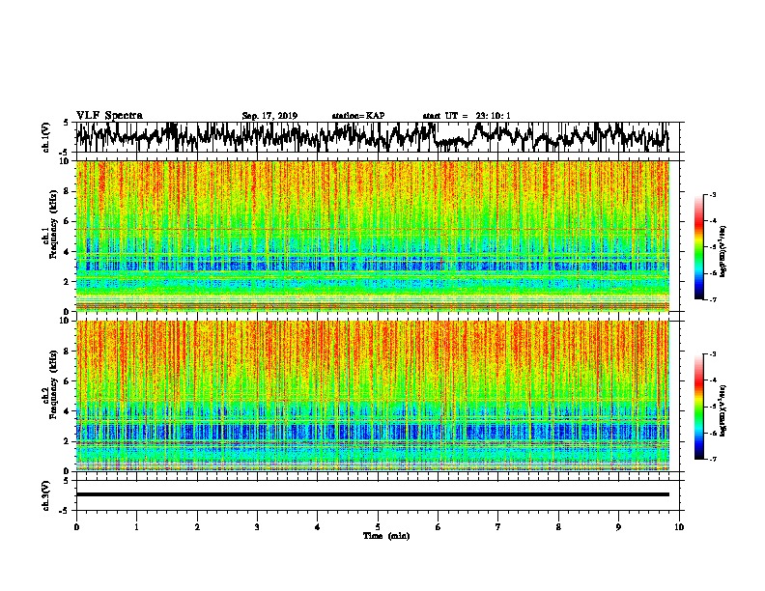This screenshot has height=591, width=765.
Task: Click the ch.1 color bar log PSD label
Action: [723, 251]
